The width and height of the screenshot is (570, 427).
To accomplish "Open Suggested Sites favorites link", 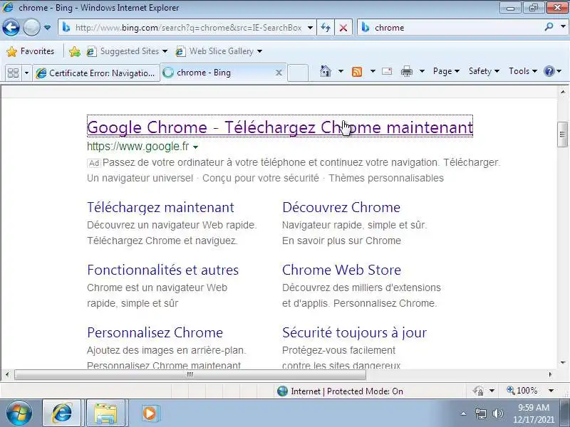I will click(127, 51).
